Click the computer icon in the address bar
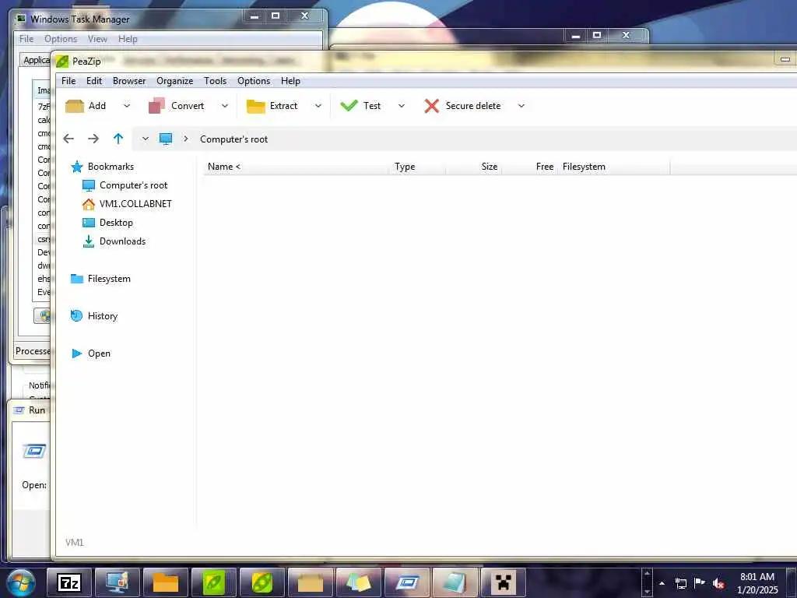This screenshot has height=598, width=797. tap(166, 139)
